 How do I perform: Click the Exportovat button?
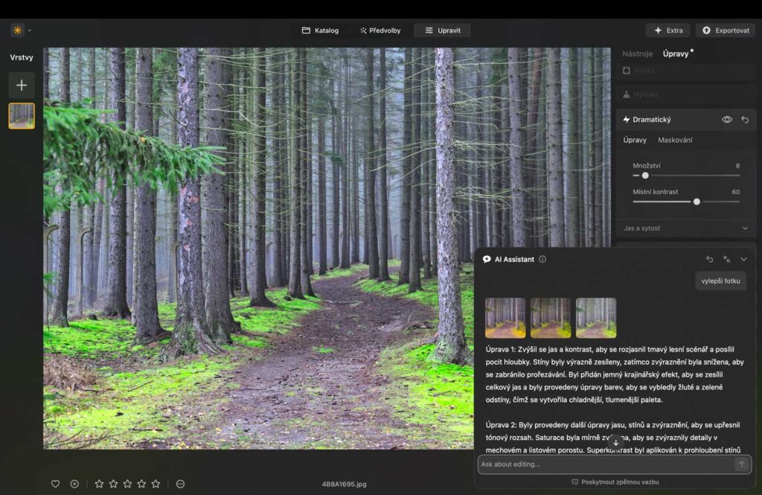(x=724, y=30)
